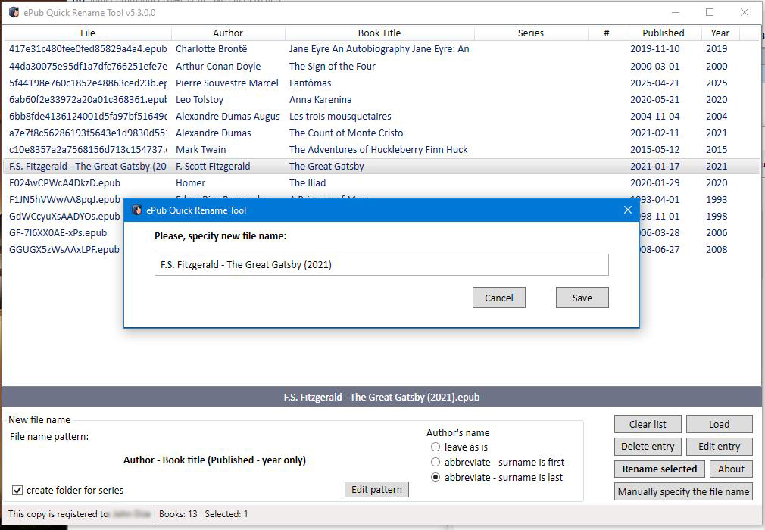Edit the new file name text field
Viewport: 765px width, 530px height.
coord(381,264)
